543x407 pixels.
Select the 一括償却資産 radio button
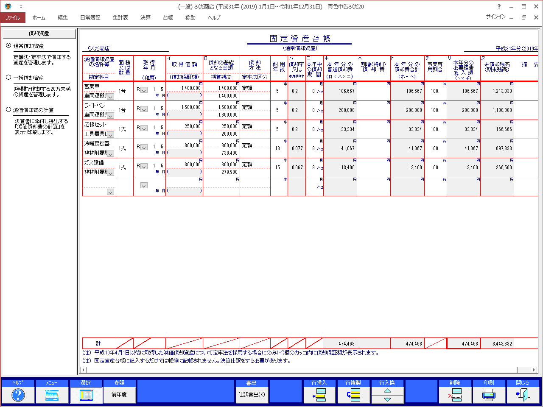coord(8,78)
